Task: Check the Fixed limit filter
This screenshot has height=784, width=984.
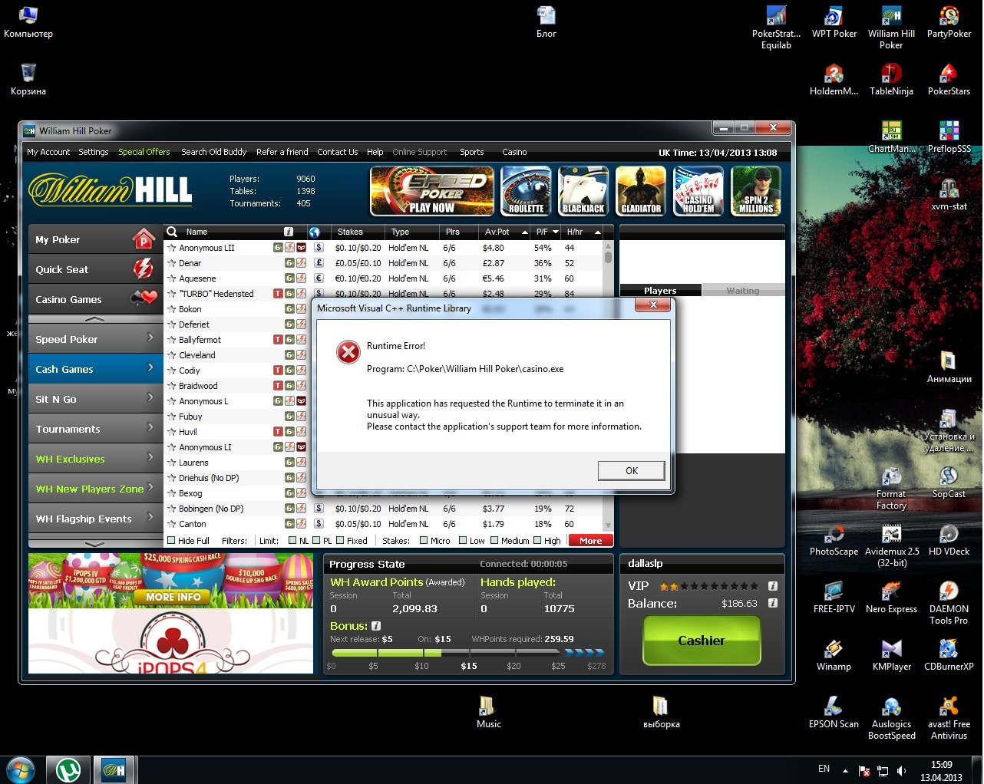Action: tap(341, 541)
